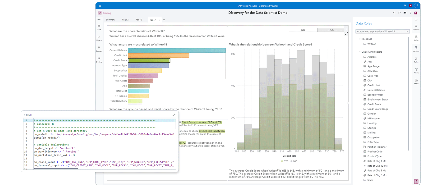Open the Suggest pane
The height and width of the screenshot is (187, 427).
[x=99, y=49]
